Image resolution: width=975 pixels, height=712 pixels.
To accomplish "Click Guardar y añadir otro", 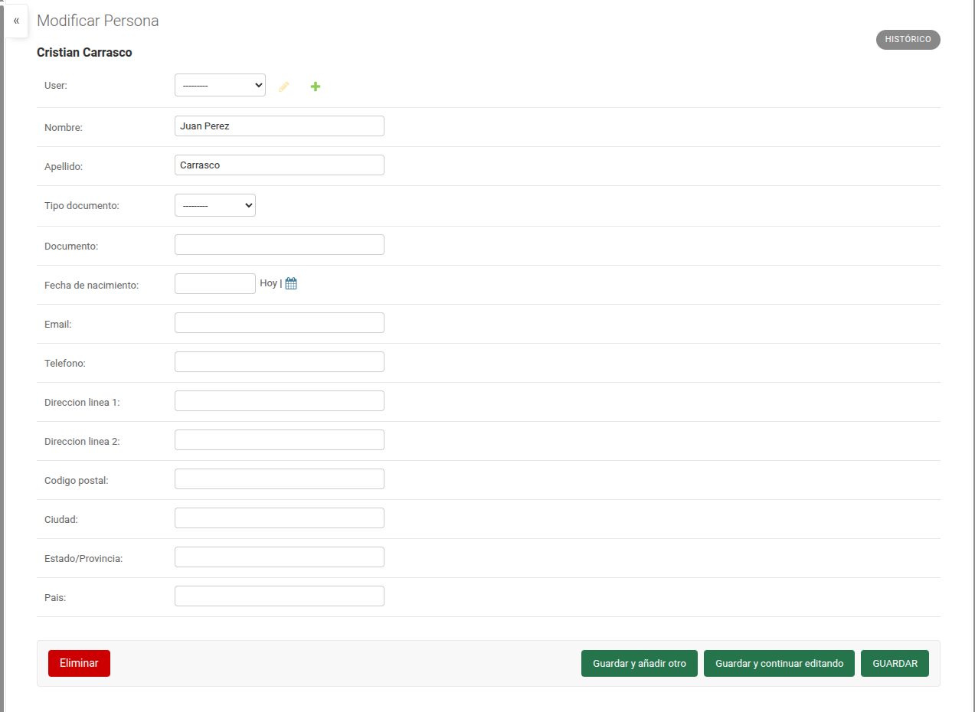I will pos(639,663).
